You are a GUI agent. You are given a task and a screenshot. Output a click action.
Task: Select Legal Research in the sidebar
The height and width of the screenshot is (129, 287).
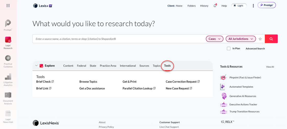coord(8,43)
